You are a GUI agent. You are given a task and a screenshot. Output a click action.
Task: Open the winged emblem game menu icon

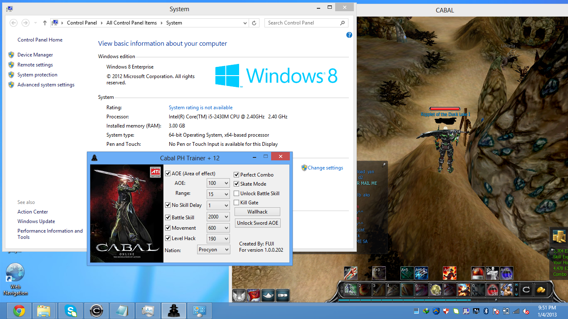point(239,295)
